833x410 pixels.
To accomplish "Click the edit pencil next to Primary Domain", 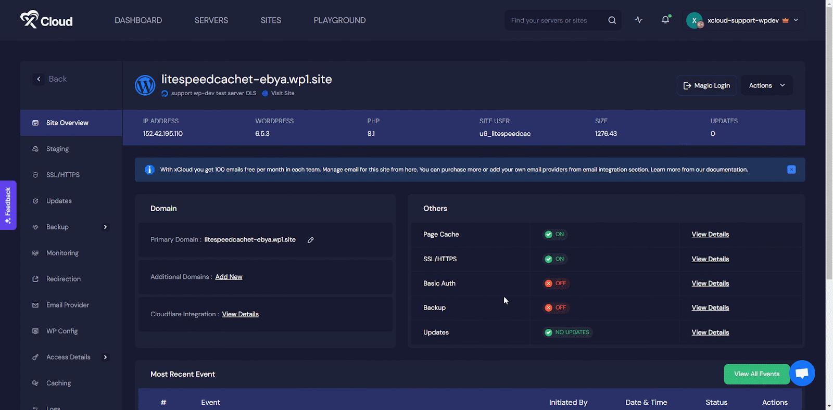I will 310,240.
